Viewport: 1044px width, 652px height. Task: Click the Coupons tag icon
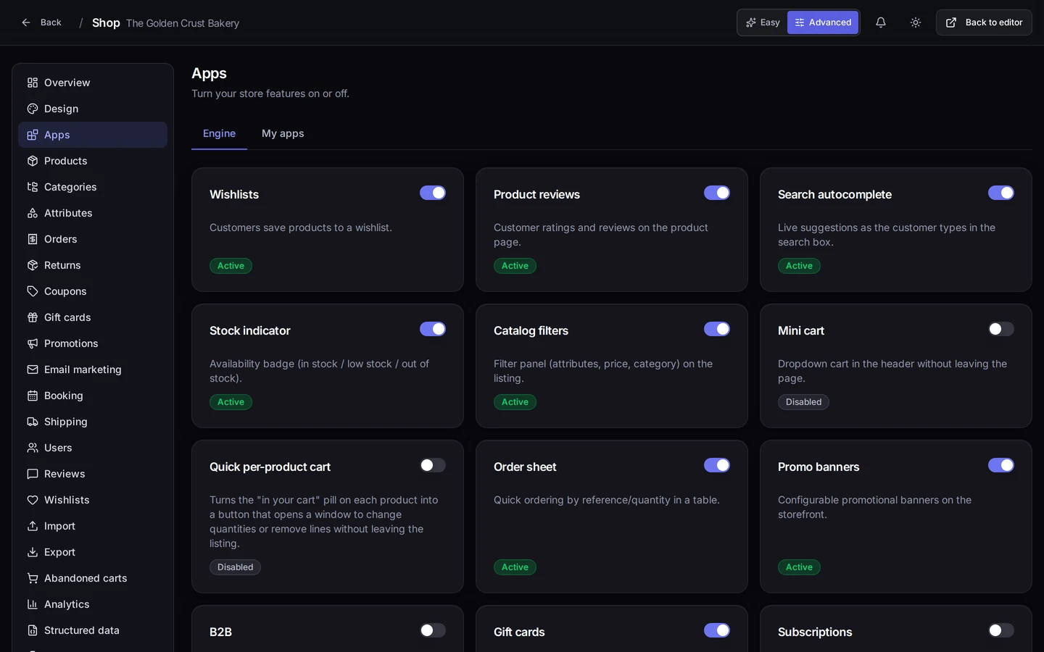point(33,291)
